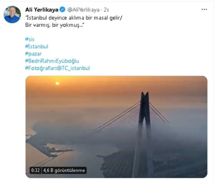The height and width of the screenshot is (182, 221).
Task: Open the #İstanbul hashtag
Action: [36, 47]
